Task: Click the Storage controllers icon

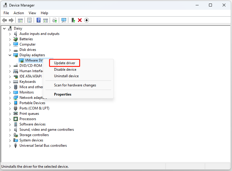Action: [x=16, y=135]
